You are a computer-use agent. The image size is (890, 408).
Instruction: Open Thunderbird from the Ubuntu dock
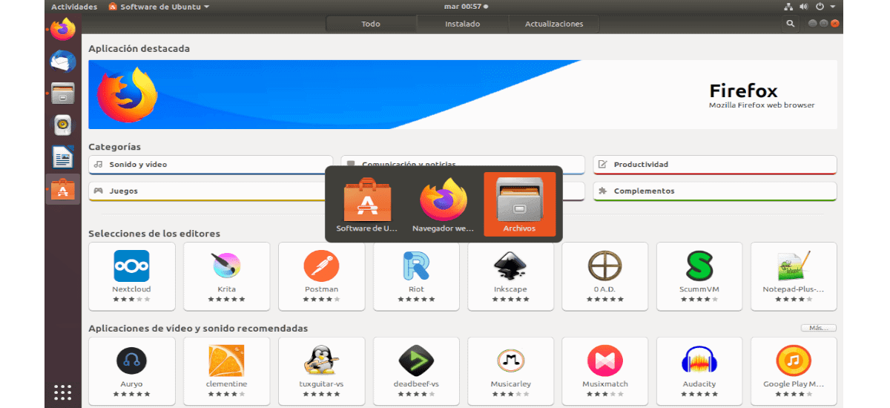coord(63,61)
